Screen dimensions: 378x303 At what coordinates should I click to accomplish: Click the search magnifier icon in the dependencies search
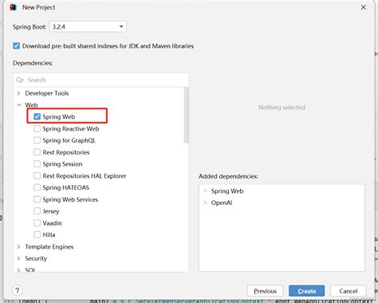(19, 80)
